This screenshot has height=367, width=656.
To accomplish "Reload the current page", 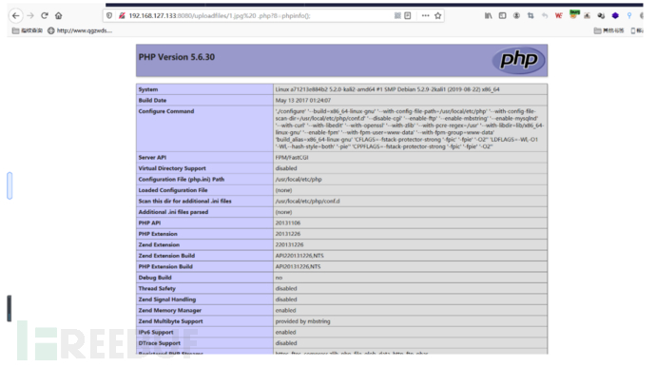I will tap(45, 16).
